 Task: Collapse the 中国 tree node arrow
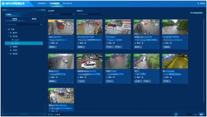6,29
